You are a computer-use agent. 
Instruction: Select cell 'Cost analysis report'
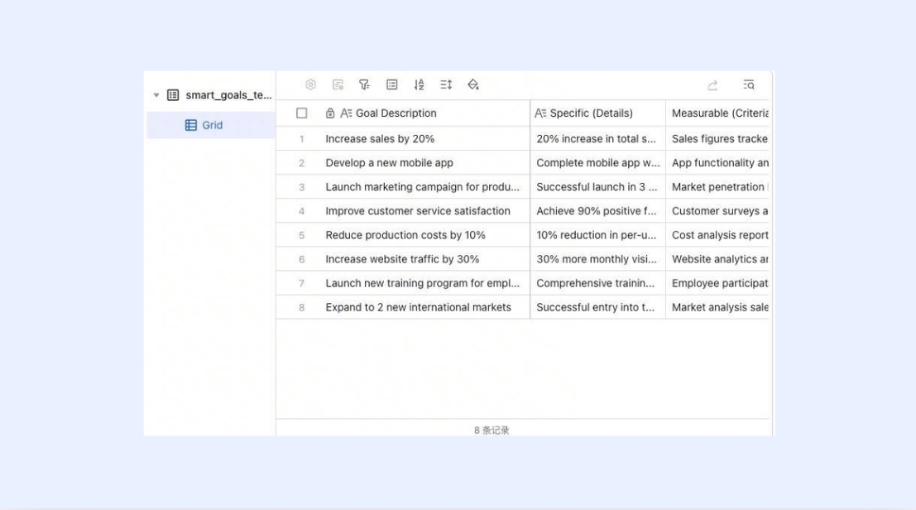(717, 235)
